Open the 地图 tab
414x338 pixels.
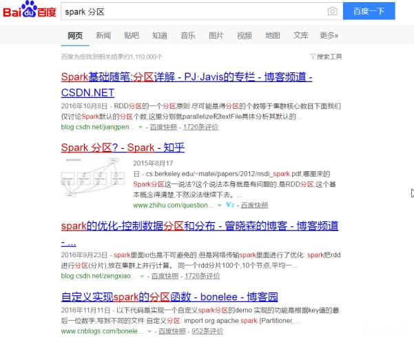[x=273, y=35]
